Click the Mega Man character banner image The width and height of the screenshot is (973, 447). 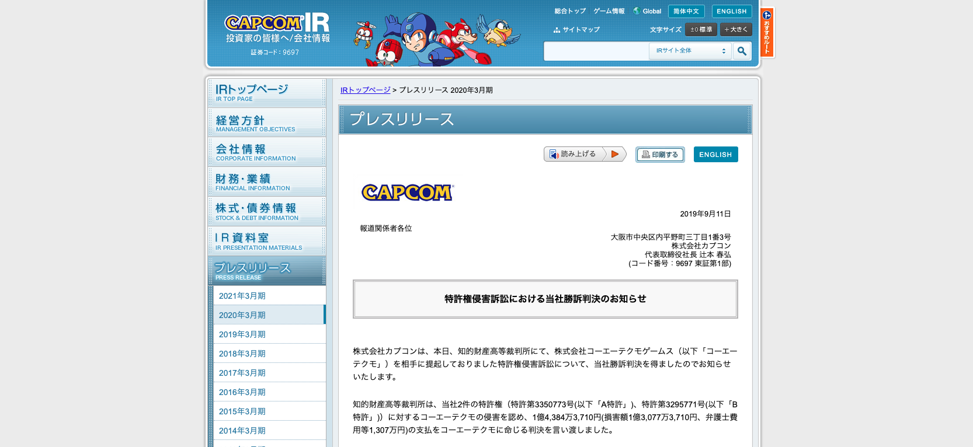437,39
